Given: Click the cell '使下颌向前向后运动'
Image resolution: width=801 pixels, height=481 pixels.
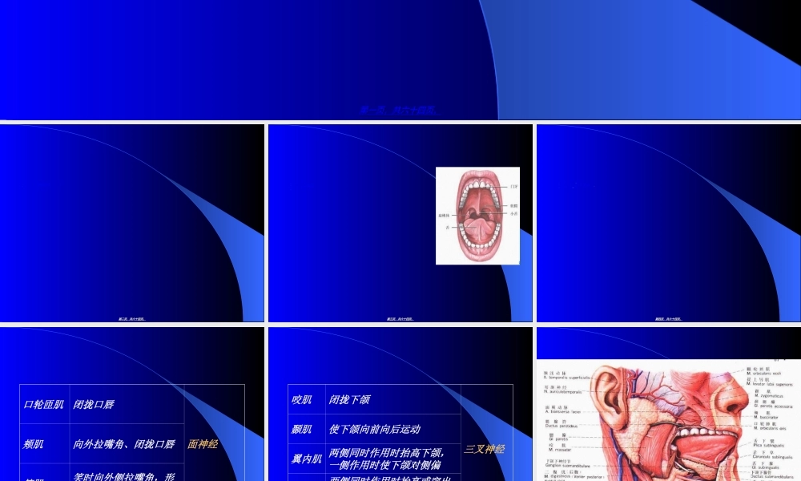Looking at the screenshot, I should point(392,429).
